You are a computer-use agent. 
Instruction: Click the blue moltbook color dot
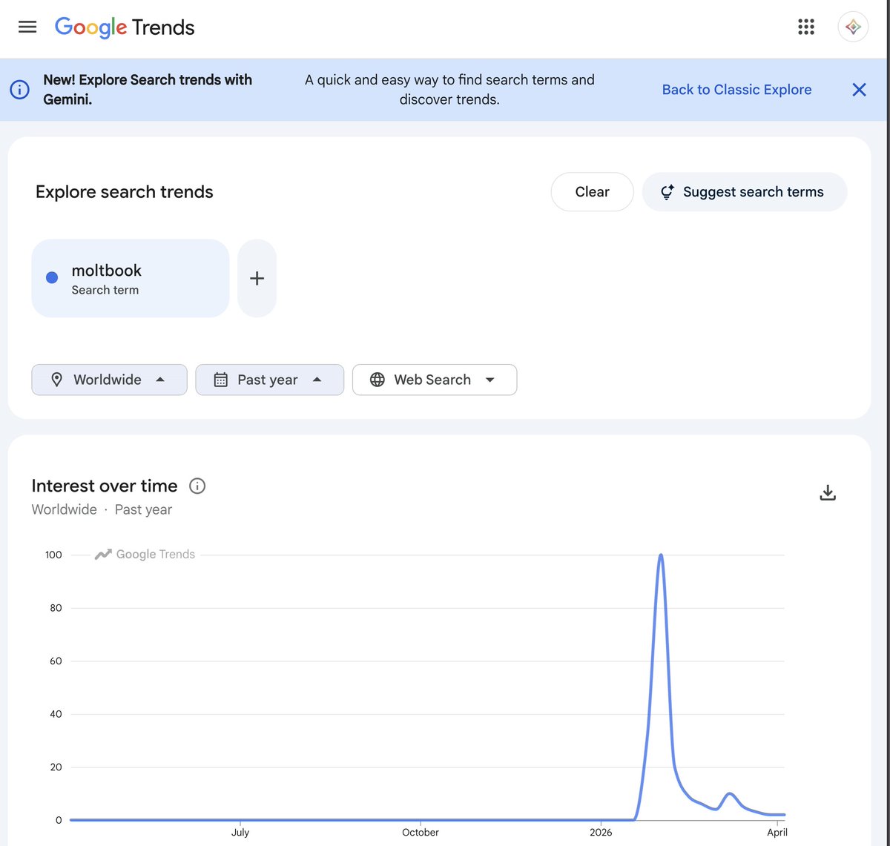click(52, 278)
